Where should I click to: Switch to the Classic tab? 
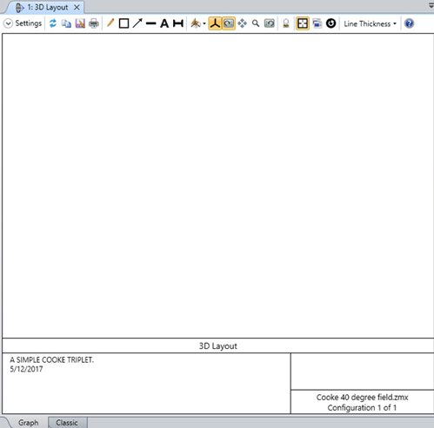67,423
